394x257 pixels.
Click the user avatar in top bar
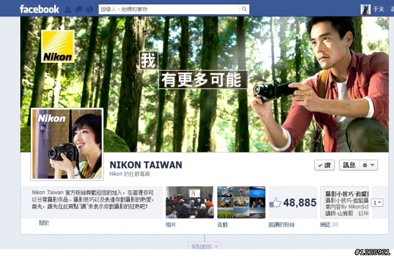coord(365,10)
